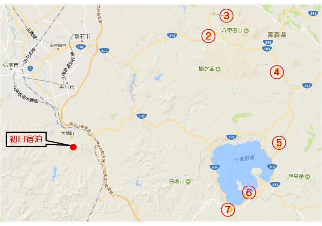This screenshot has width=322, height=226.
Task: Click the 黒石市 city label
Action: point(82,36)
